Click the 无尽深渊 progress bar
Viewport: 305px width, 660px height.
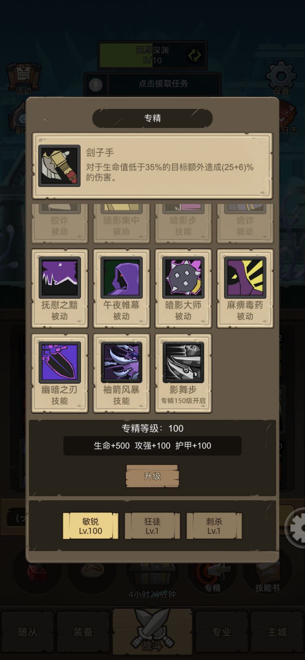[152, 55]
